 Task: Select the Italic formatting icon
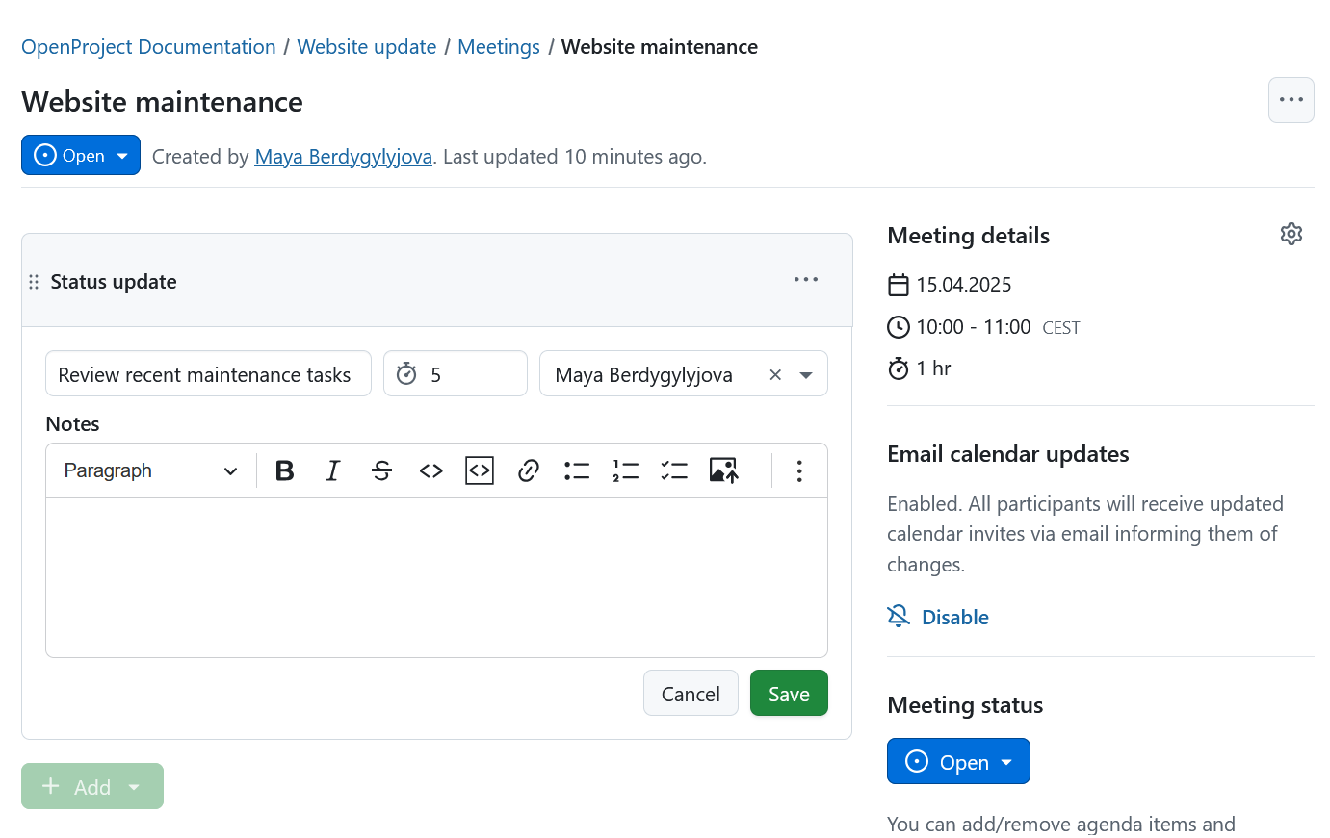point(332,470)
